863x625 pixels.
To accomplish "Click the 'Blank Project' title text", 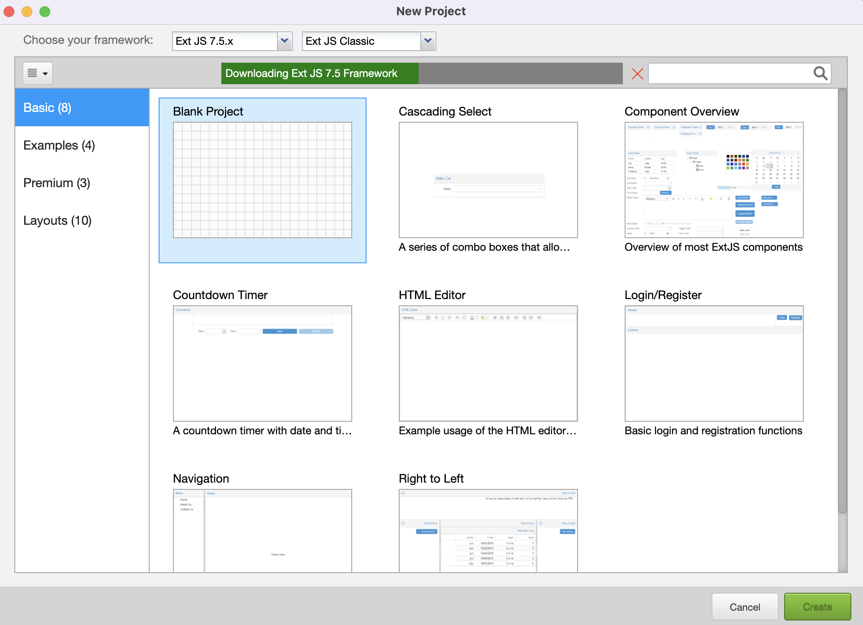I will pyautogui.click(x=208, y=111).
